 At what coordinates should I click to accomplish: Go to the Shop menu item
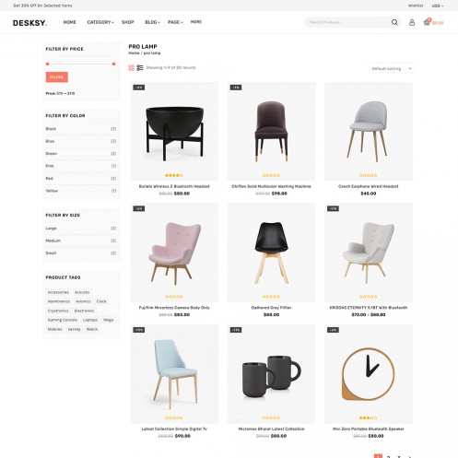pos(127,22)
